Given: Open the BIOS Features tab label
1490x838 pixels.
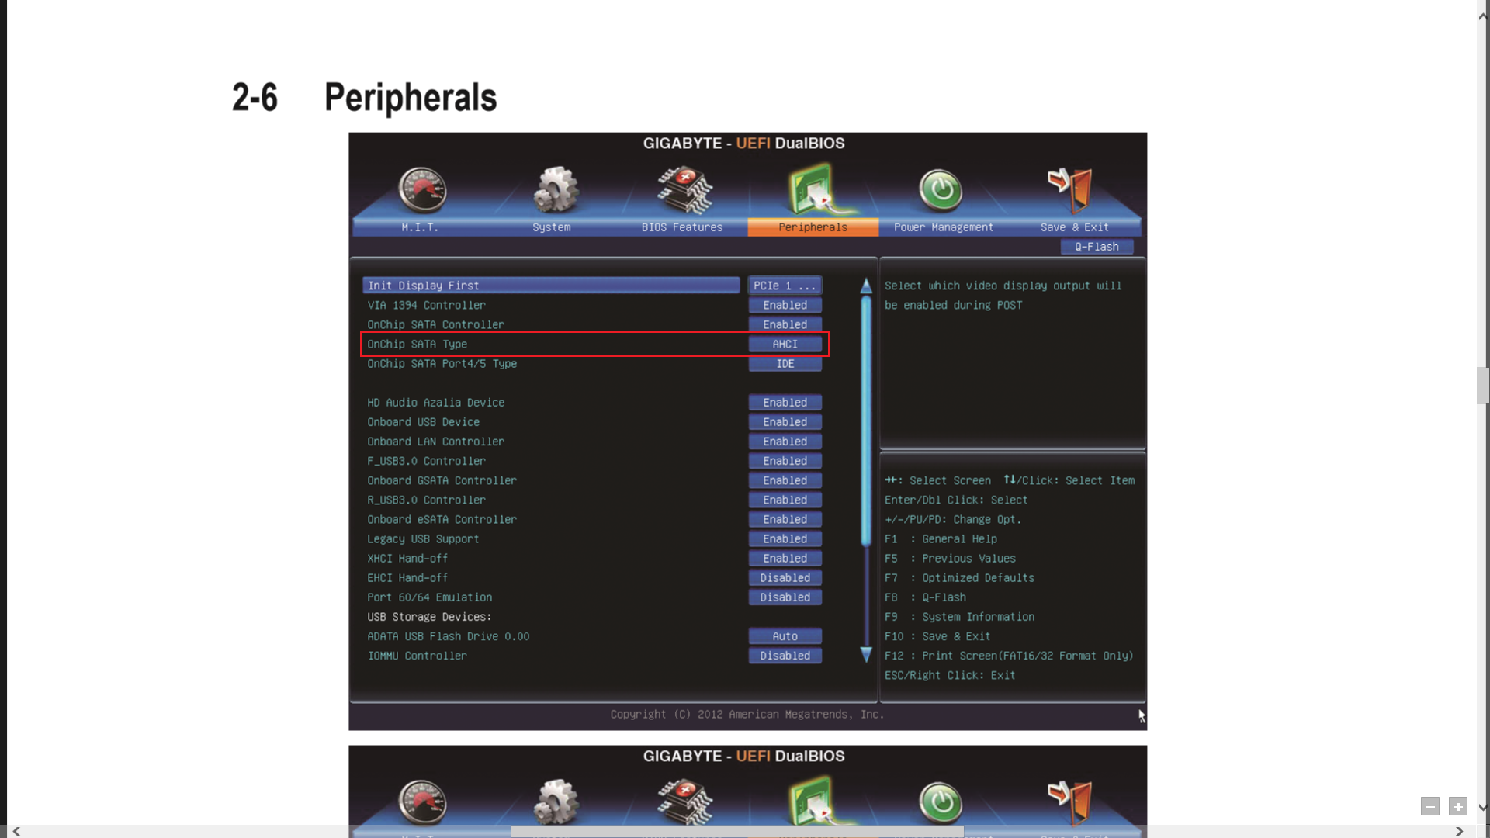Looking at the screenshot, I should [682, 227].
